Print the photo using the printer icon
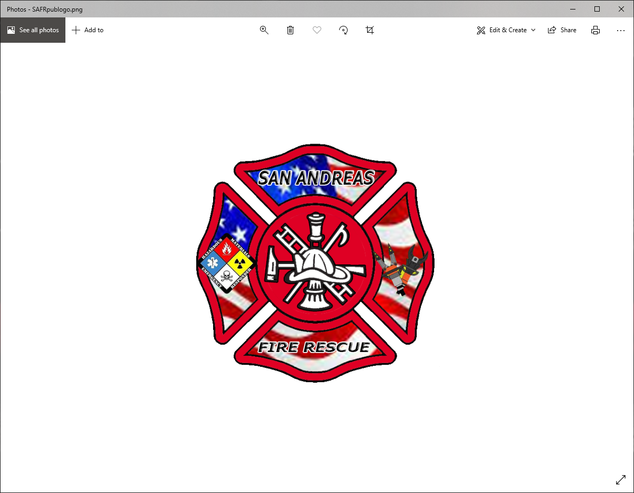Viewport: 634px width, 493px height. [595, 30]
